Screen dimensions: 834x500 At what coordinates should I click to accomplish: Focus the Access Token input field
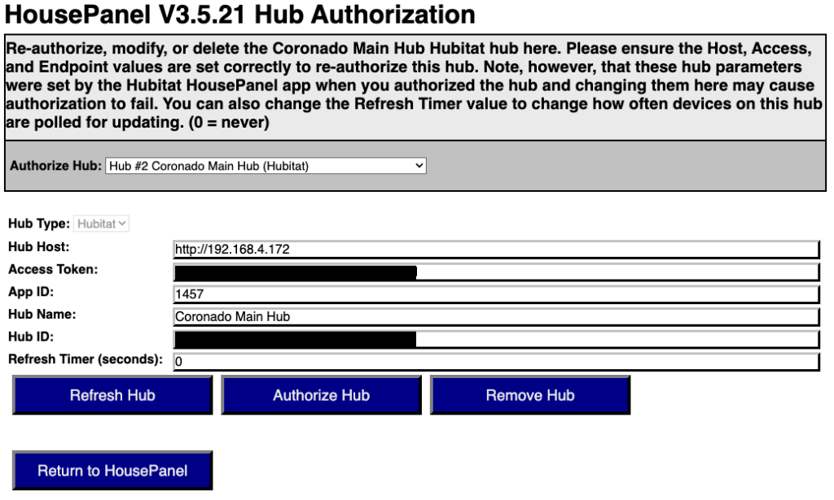point(617,272)
